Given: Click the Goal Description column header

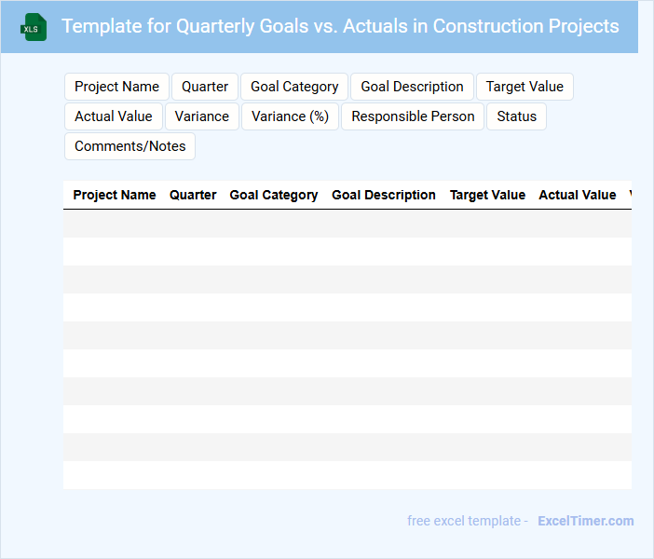Looking at the screenshot, I should (x=384, y=195).
